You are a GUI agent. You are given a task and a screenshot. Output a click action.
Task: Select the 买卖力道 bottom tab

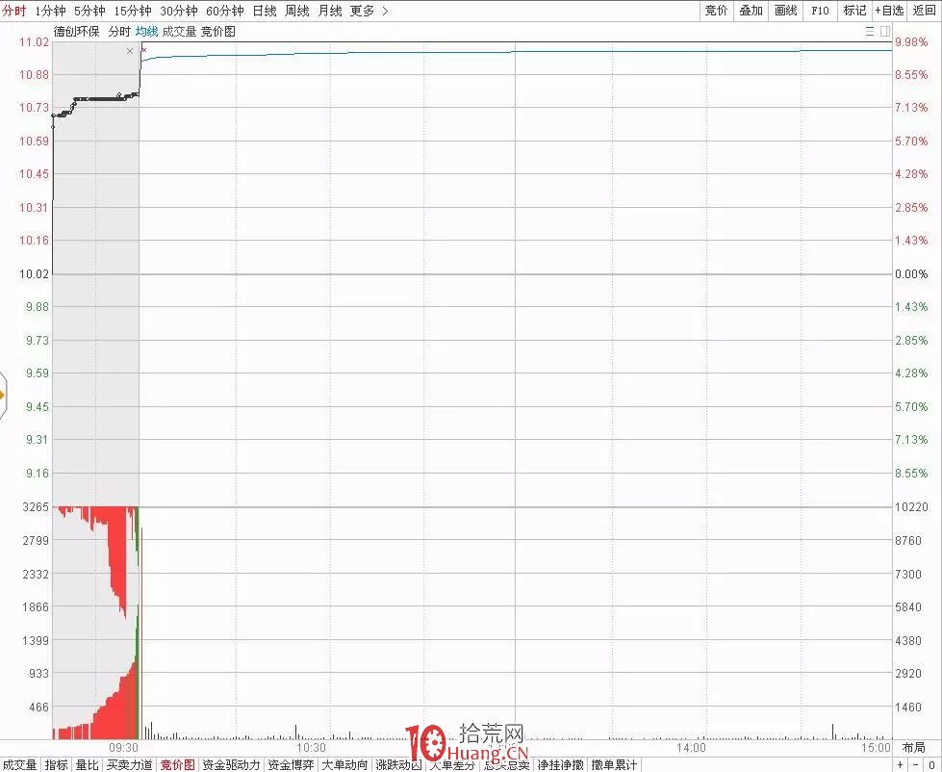point(129,765)
